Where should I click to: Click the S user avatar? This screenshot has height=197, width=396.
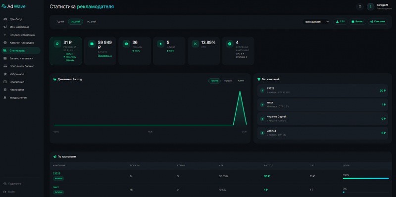click(x=370, y=6)
